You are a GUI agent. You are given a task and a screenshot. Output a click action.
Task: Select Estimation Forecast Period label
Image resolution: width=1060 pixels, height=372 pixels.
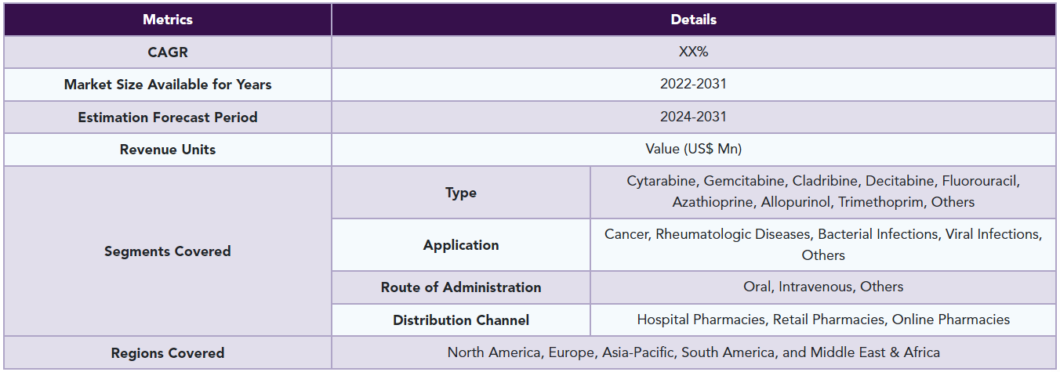[168, 117]
